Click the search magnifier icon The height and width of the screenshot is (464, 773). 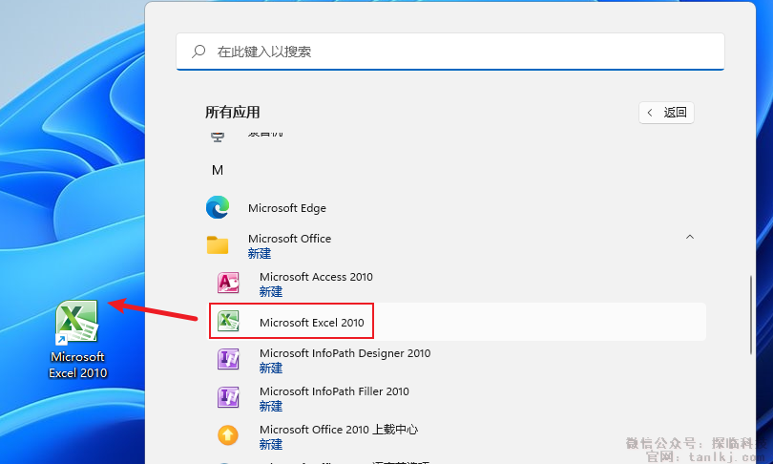coord(198,52)
